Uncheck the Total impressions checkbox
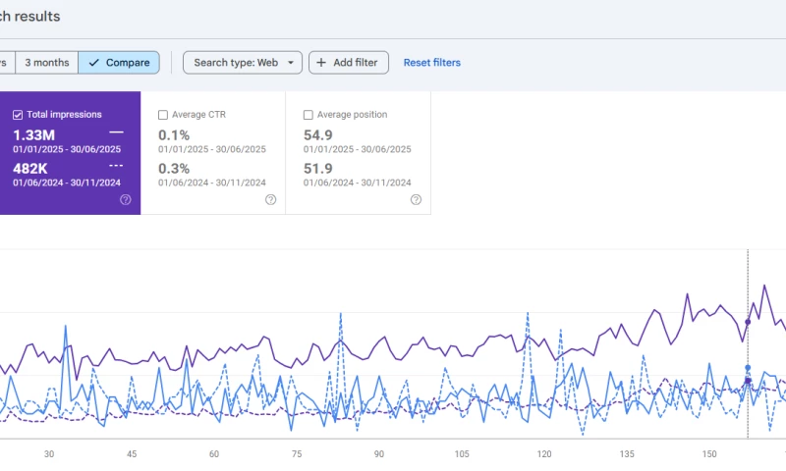Screen dimensions: 786x471 pos(18,115)
